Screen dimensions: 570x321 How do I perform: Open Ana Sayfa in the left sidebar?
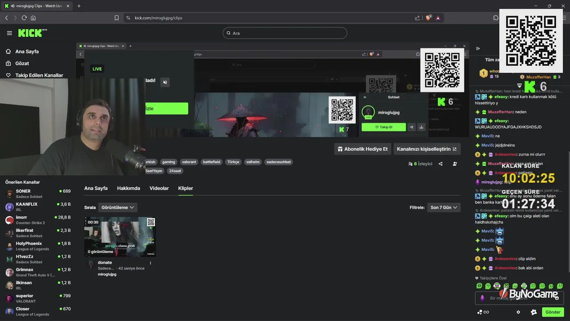coord(27,51)
